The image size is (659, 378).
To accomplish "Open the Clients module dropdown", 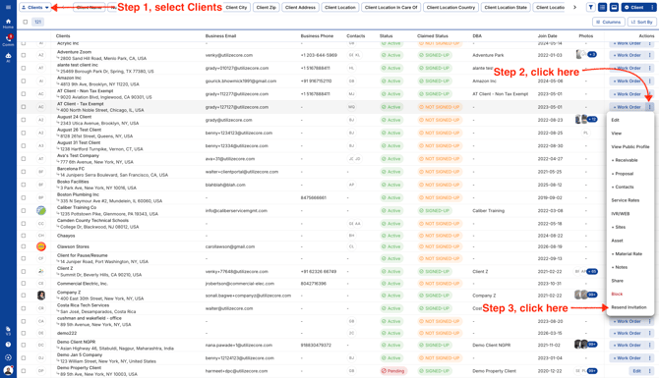I will coord(35,7).
